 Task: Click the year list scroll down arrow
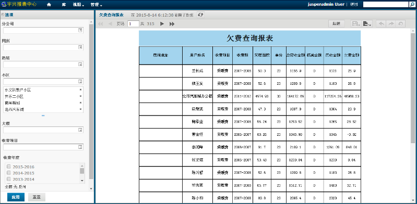tap(82, 181)
